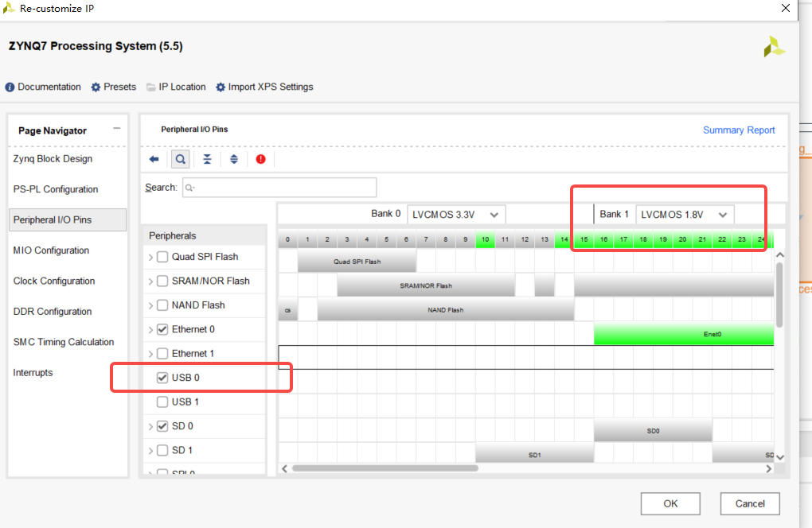Click in the peripheral Search field
The image size is (812, 528).
pyautogui.click(x=279, y=188)
